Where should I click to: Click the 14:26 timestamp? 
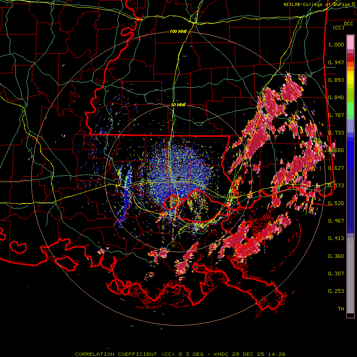(x=276, y=354)
